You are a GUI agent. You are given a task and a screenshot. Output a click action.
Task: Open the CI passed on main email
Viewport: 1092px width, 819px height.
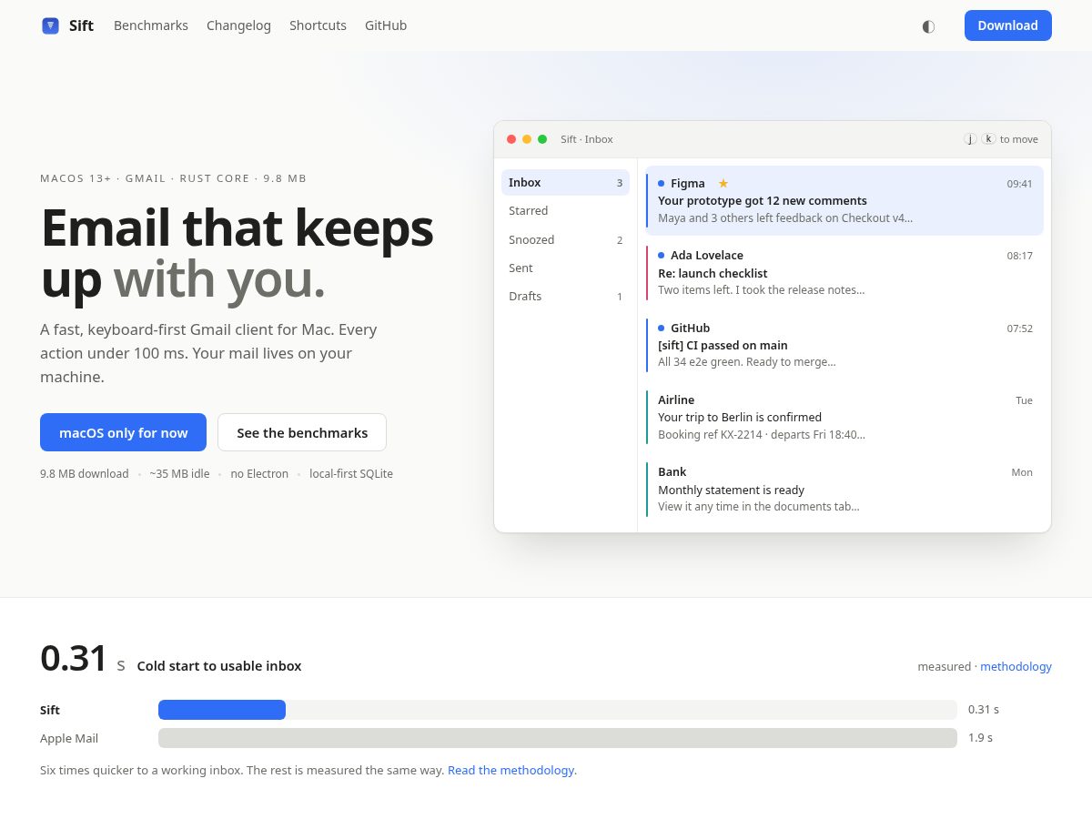point(844,345)
